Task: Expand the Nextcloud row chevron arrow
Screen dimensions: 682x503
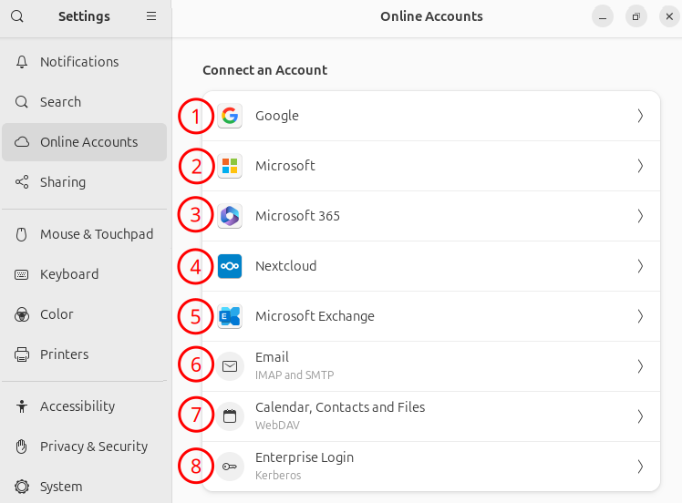Action: 640,266
